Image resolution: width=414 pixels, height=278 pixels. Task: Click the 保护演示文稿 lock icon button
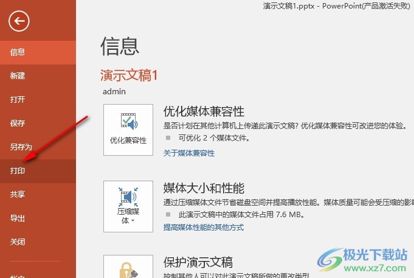128,266
